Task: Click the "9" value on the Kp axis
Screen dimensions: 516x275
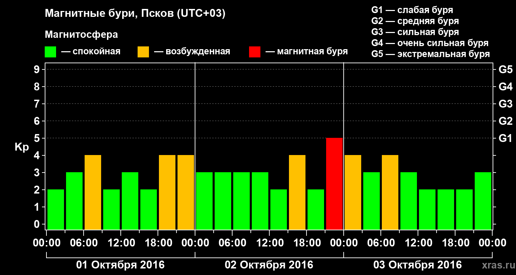Action: coord(37,69)
